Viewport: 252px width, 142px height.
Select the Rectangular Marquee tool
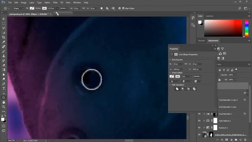(4, 24)
